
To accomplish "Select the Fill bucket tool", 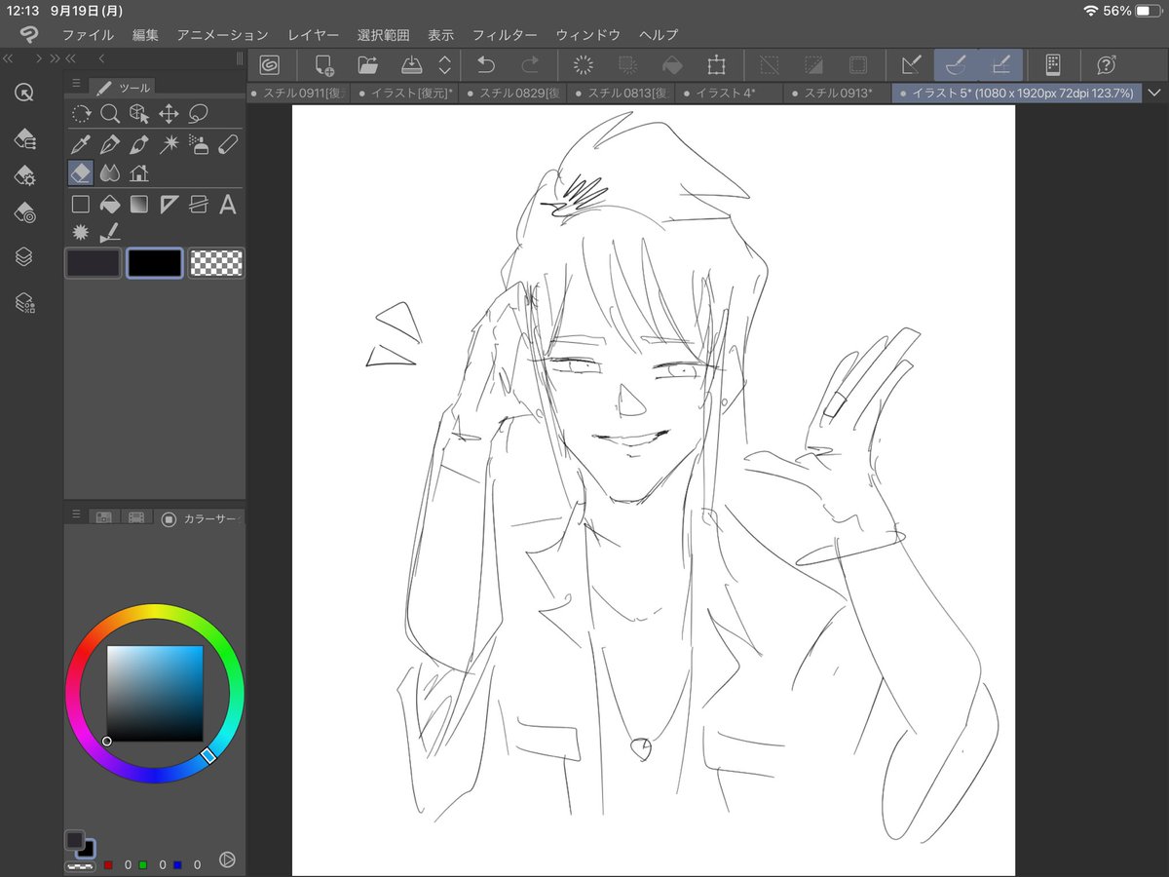I will (110, 205).
